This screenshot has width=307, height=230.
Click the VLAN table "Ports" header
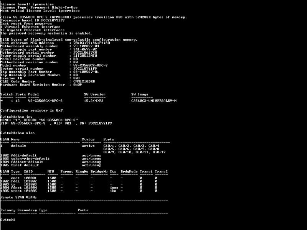(x=109, y=140)
